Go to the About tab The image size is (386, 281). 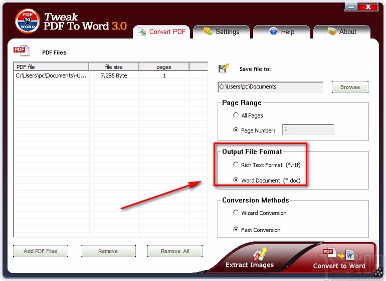point(342,31)
